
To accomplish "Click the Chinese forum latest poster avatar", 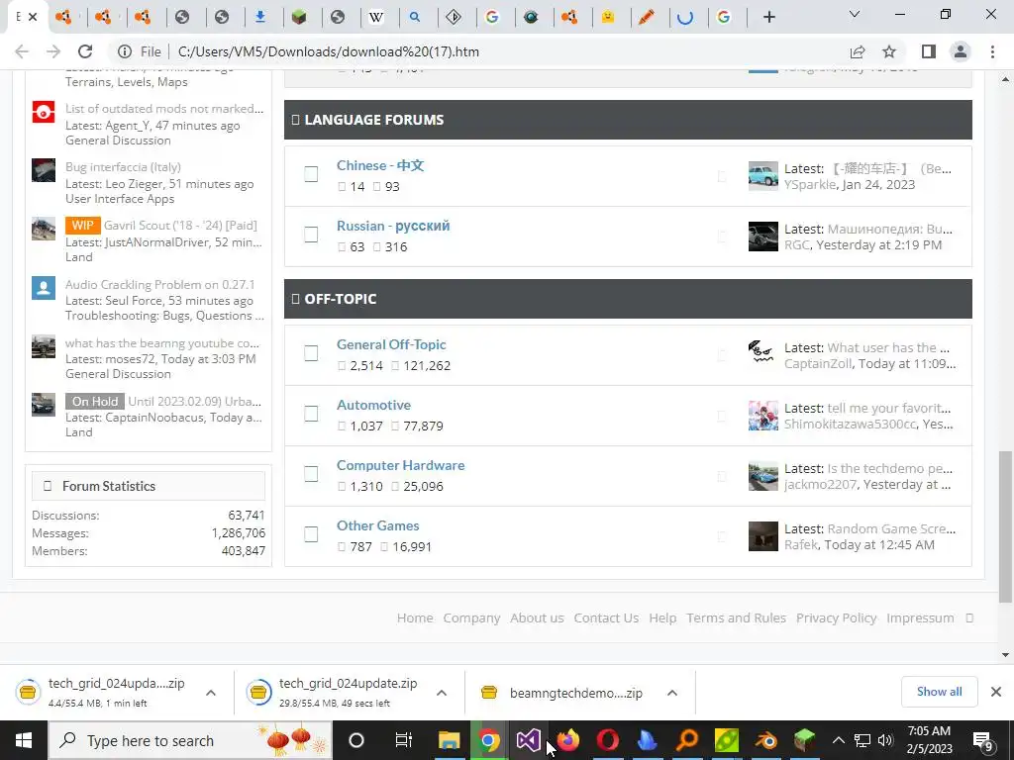I will click(763, 176).
